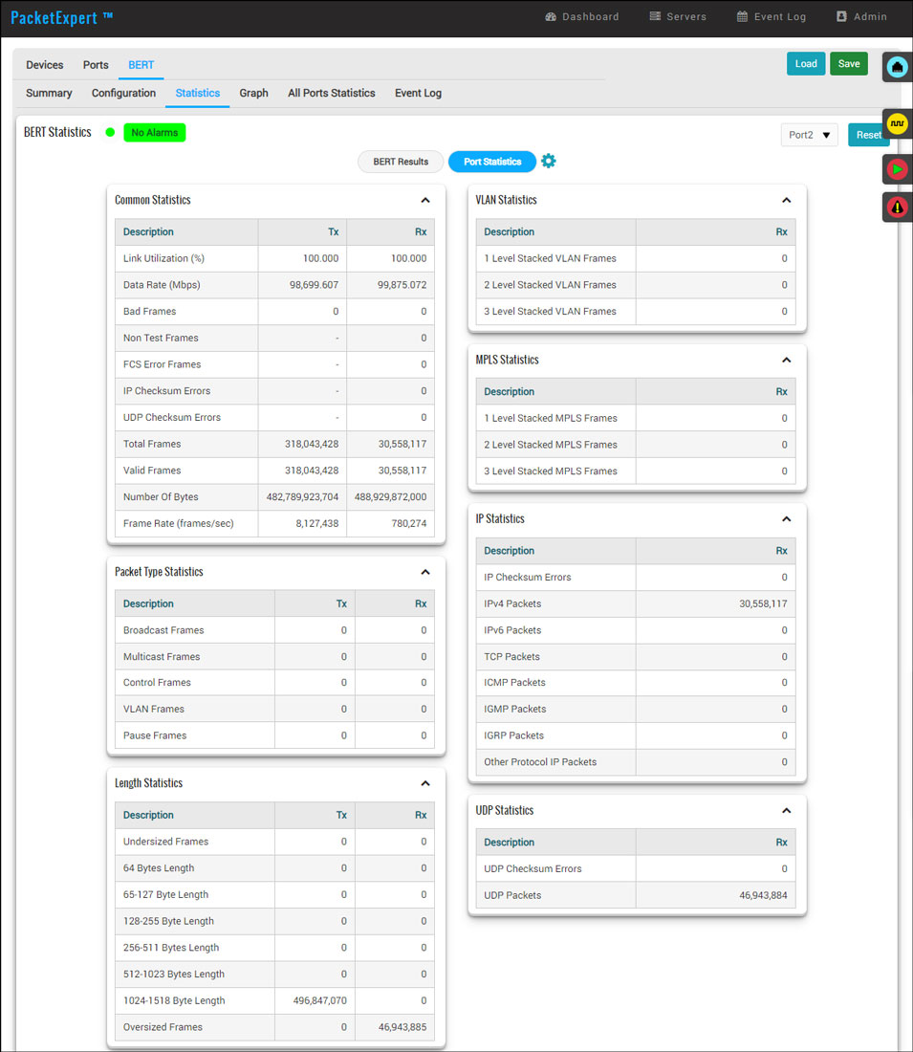Click the Data Rate Tx value 98,699.607
Screen dimensions: 913x1052
pos(314,285)
